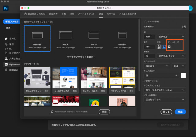Click the 閉じる close button

click(166, 112)
